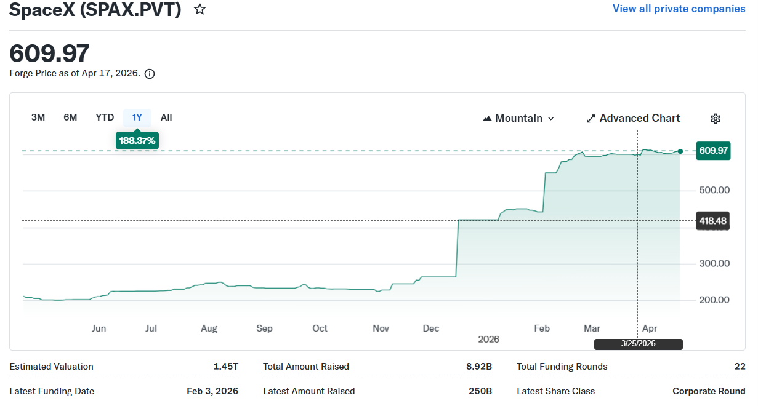Viewport: 758px width, 406px height.
Task: Click the 3/25/2026 date marker on the timeline
Action: tap(638, 344)
